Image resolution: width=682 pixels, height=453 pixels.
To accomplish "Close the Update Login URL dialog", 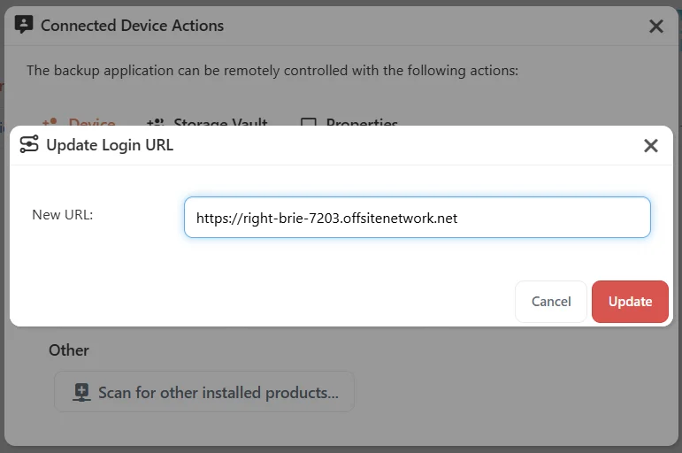I will tap(651, 145).
